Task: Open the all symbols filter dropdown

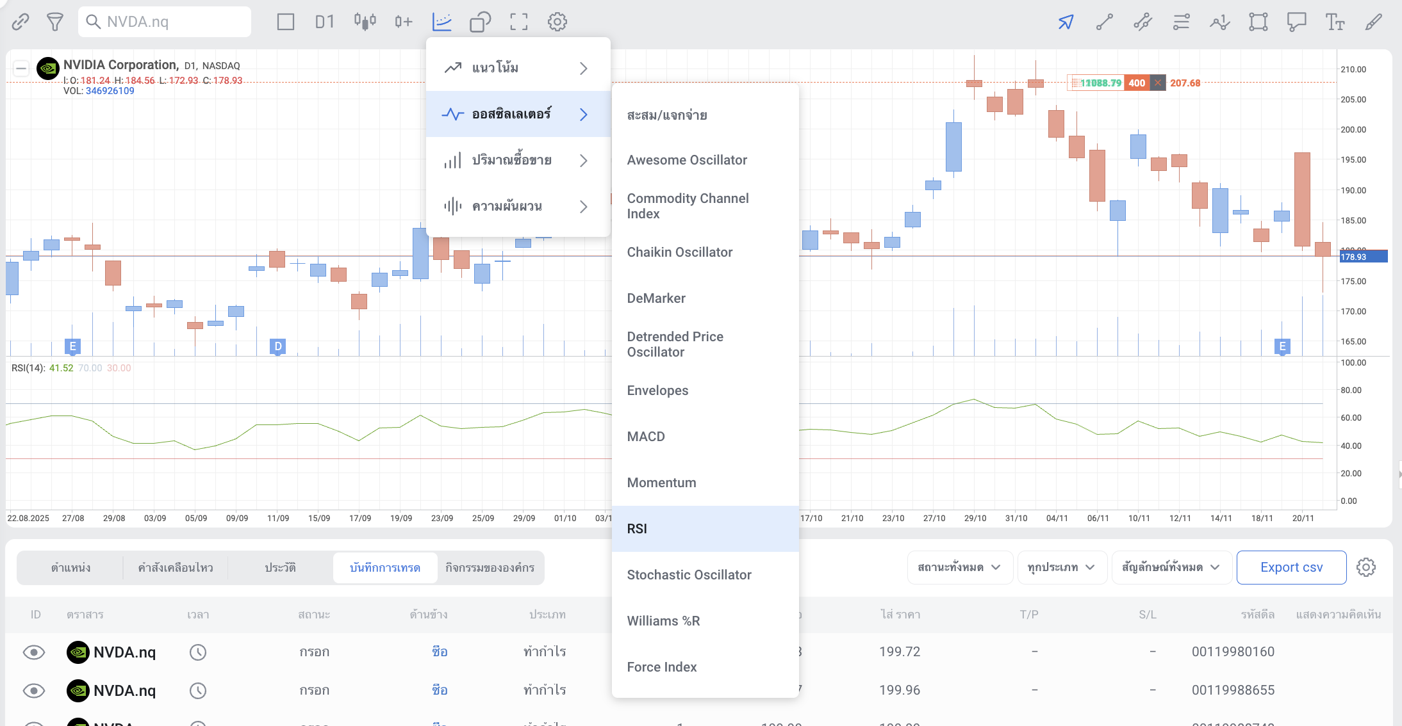Action: pos(1171,567)
